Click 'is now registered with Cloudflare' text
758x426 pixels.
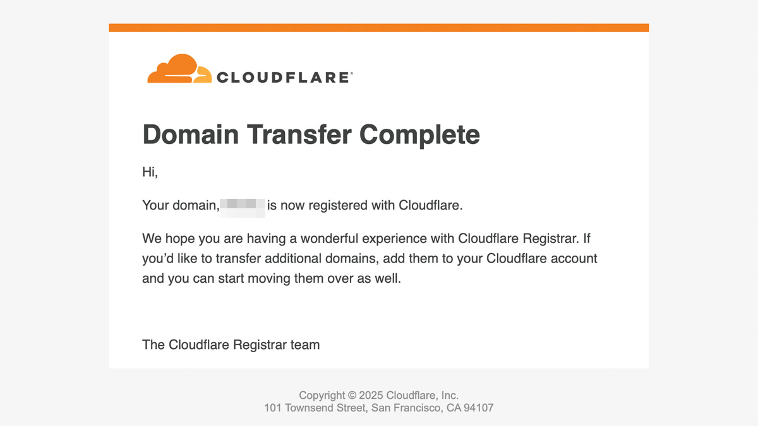pyautogui.click(x=364, y=205)
